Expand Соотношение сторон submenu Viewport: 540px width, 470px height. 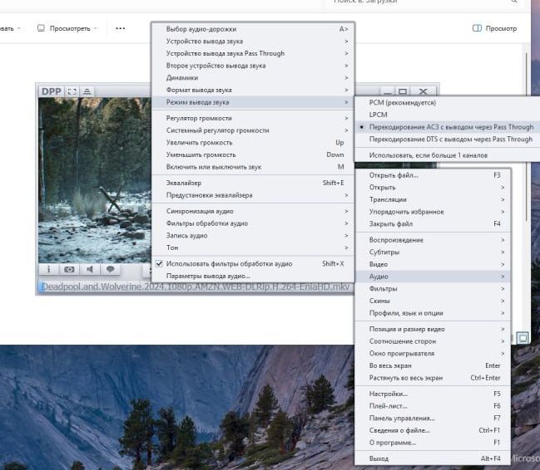pos(433,341)
